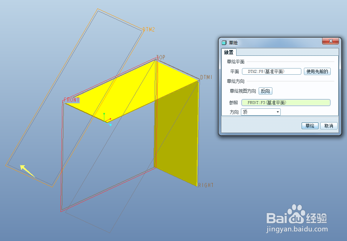347x241 pixels.
Task: Select the DTM2 datum plane label
Action: tap(149, 29)
